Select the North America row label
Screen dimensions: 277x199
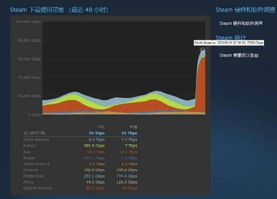click(x=36, y=140)
